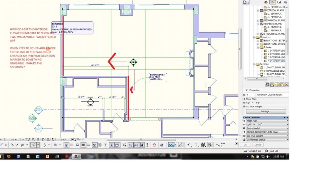Open TROUT ARCHITECTURAL PLAN dropdown
Screen dimensions: 336x189
[267, 132]
